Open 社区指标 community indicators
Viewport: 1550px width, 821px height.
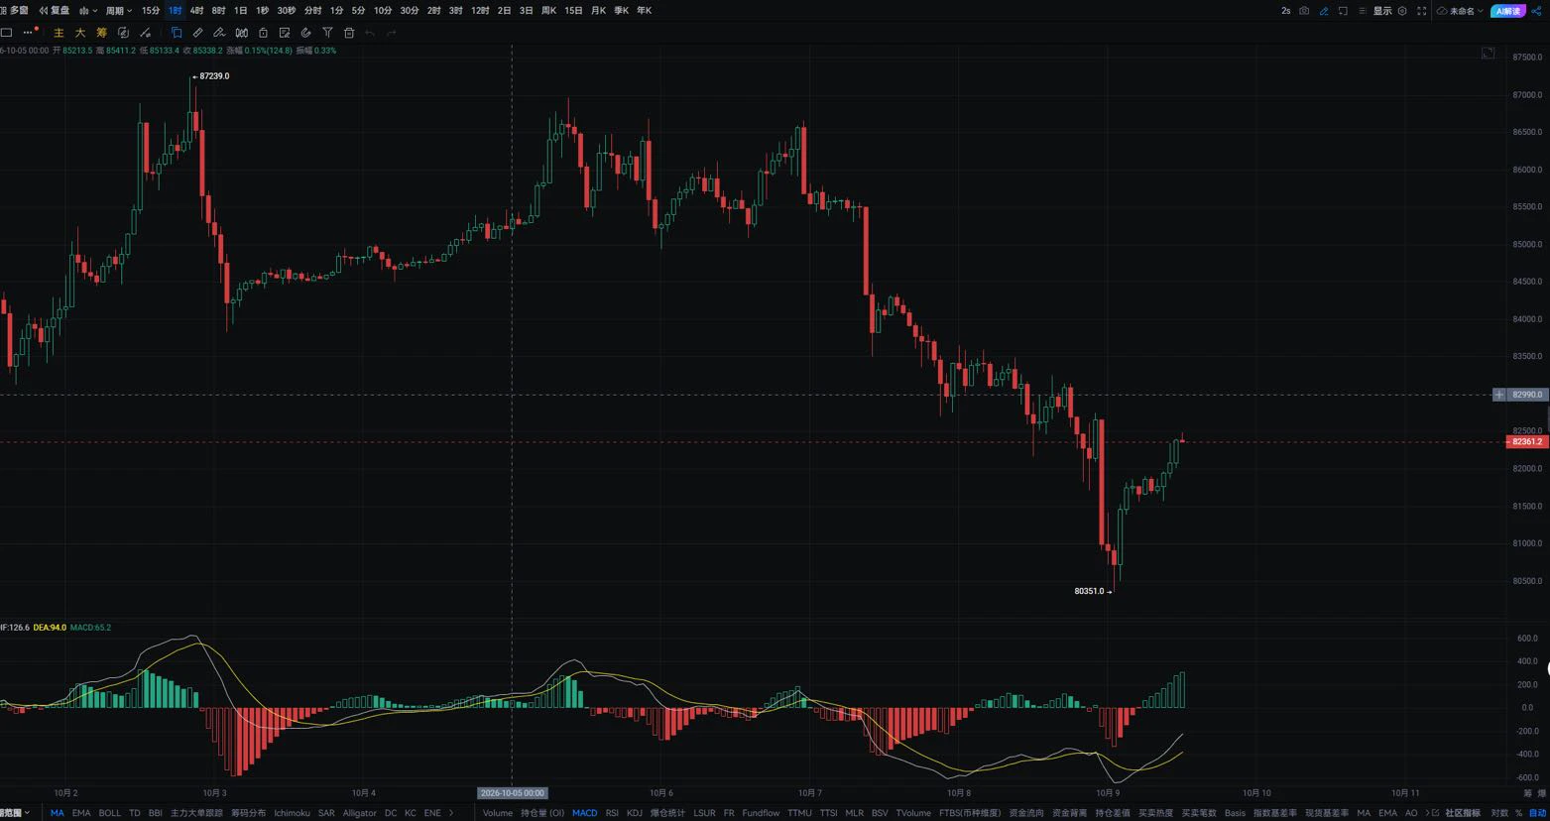[1463, 813]
